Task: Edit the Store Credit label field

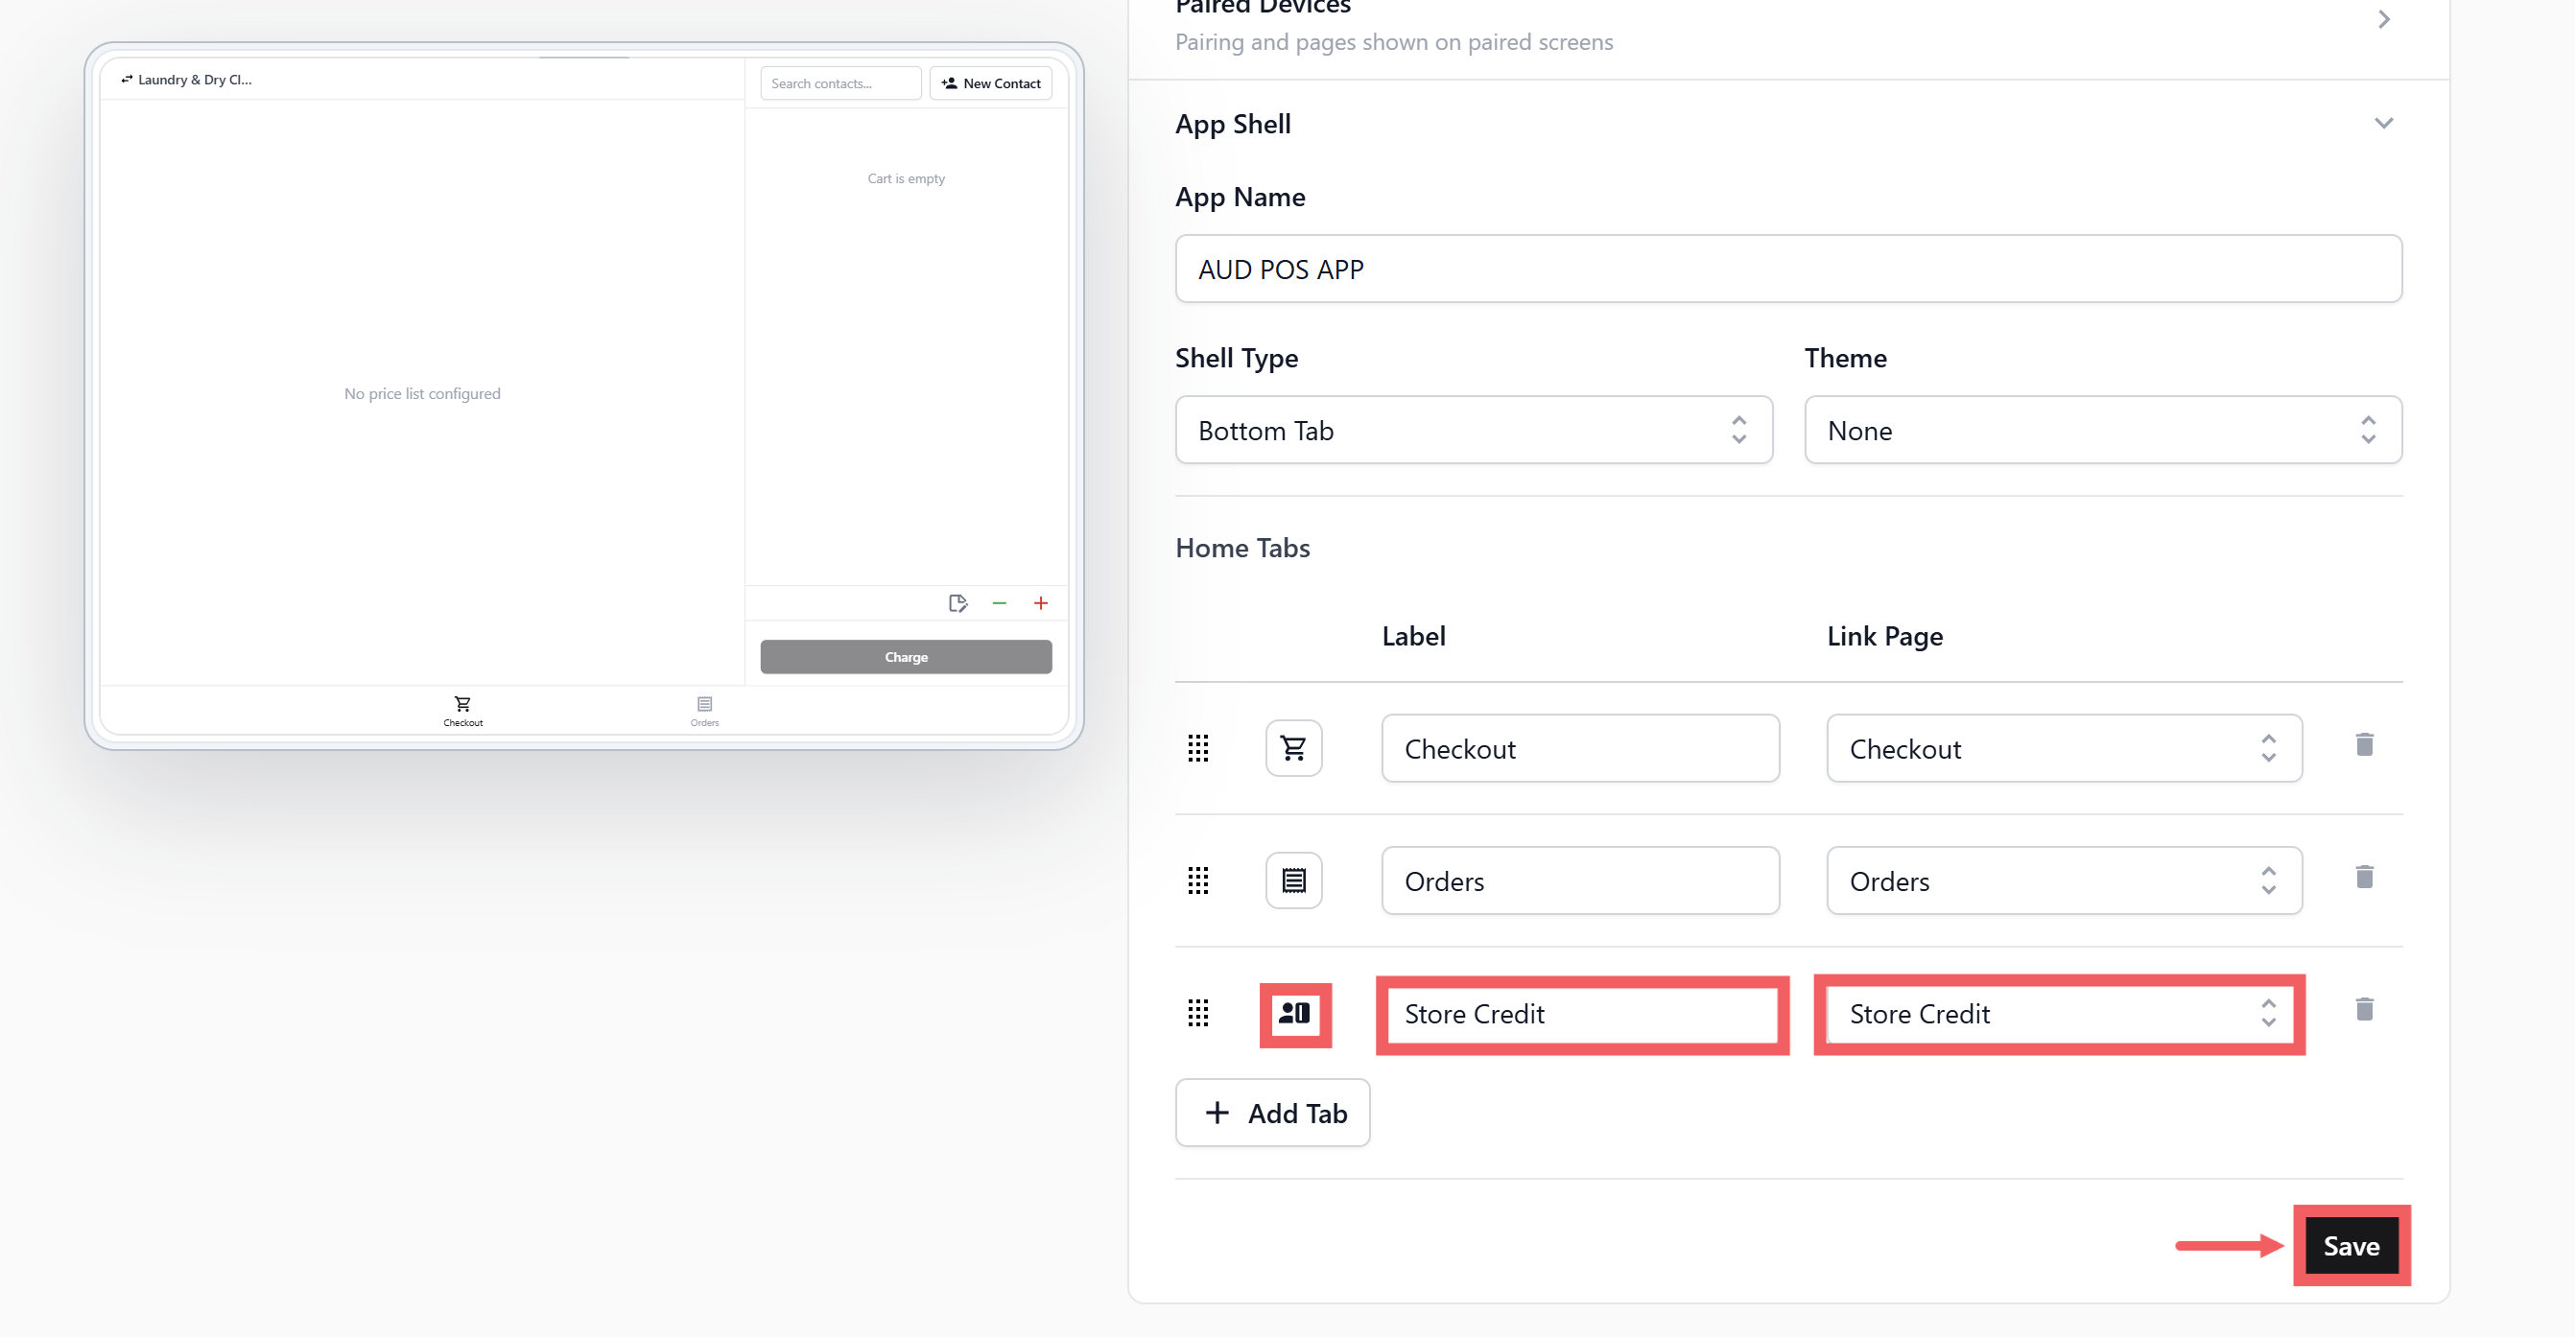Action: [1582, 1015]
